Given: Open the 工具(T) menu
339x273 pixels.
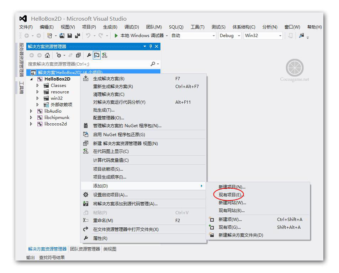Looking at the screenshot, I should pos(197,27).
